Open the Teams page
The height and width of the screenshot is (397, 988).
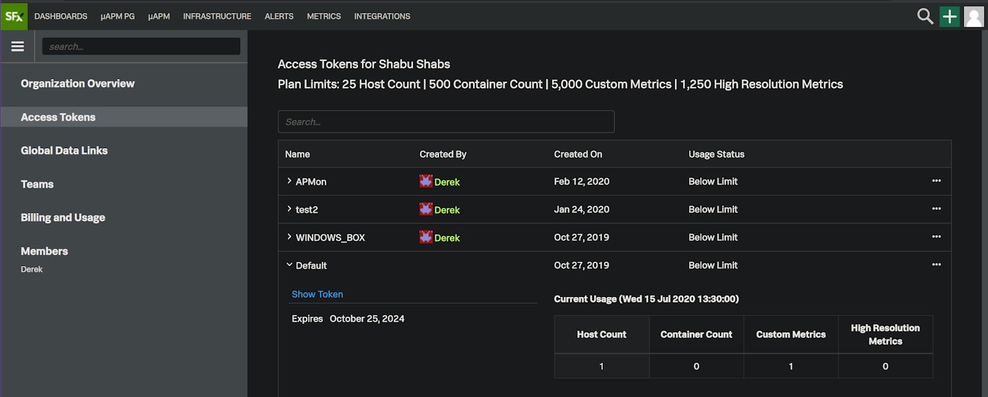coord(37,184)
